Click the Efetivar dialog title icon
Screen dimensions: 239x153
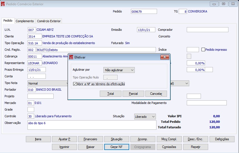coord(71,57)
